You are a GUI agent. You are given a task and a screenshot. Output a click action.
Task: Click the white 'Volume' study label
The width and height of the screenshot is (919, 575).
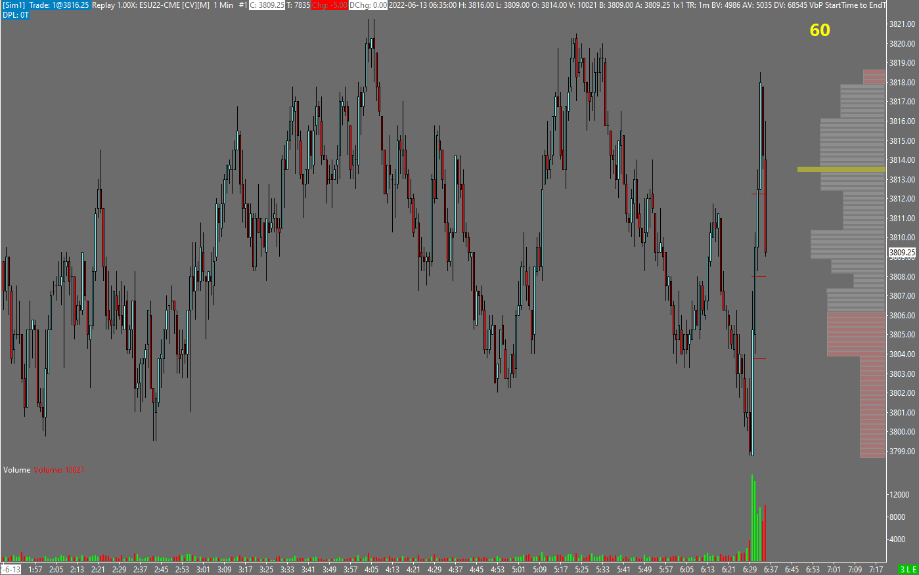coord(17,470)
